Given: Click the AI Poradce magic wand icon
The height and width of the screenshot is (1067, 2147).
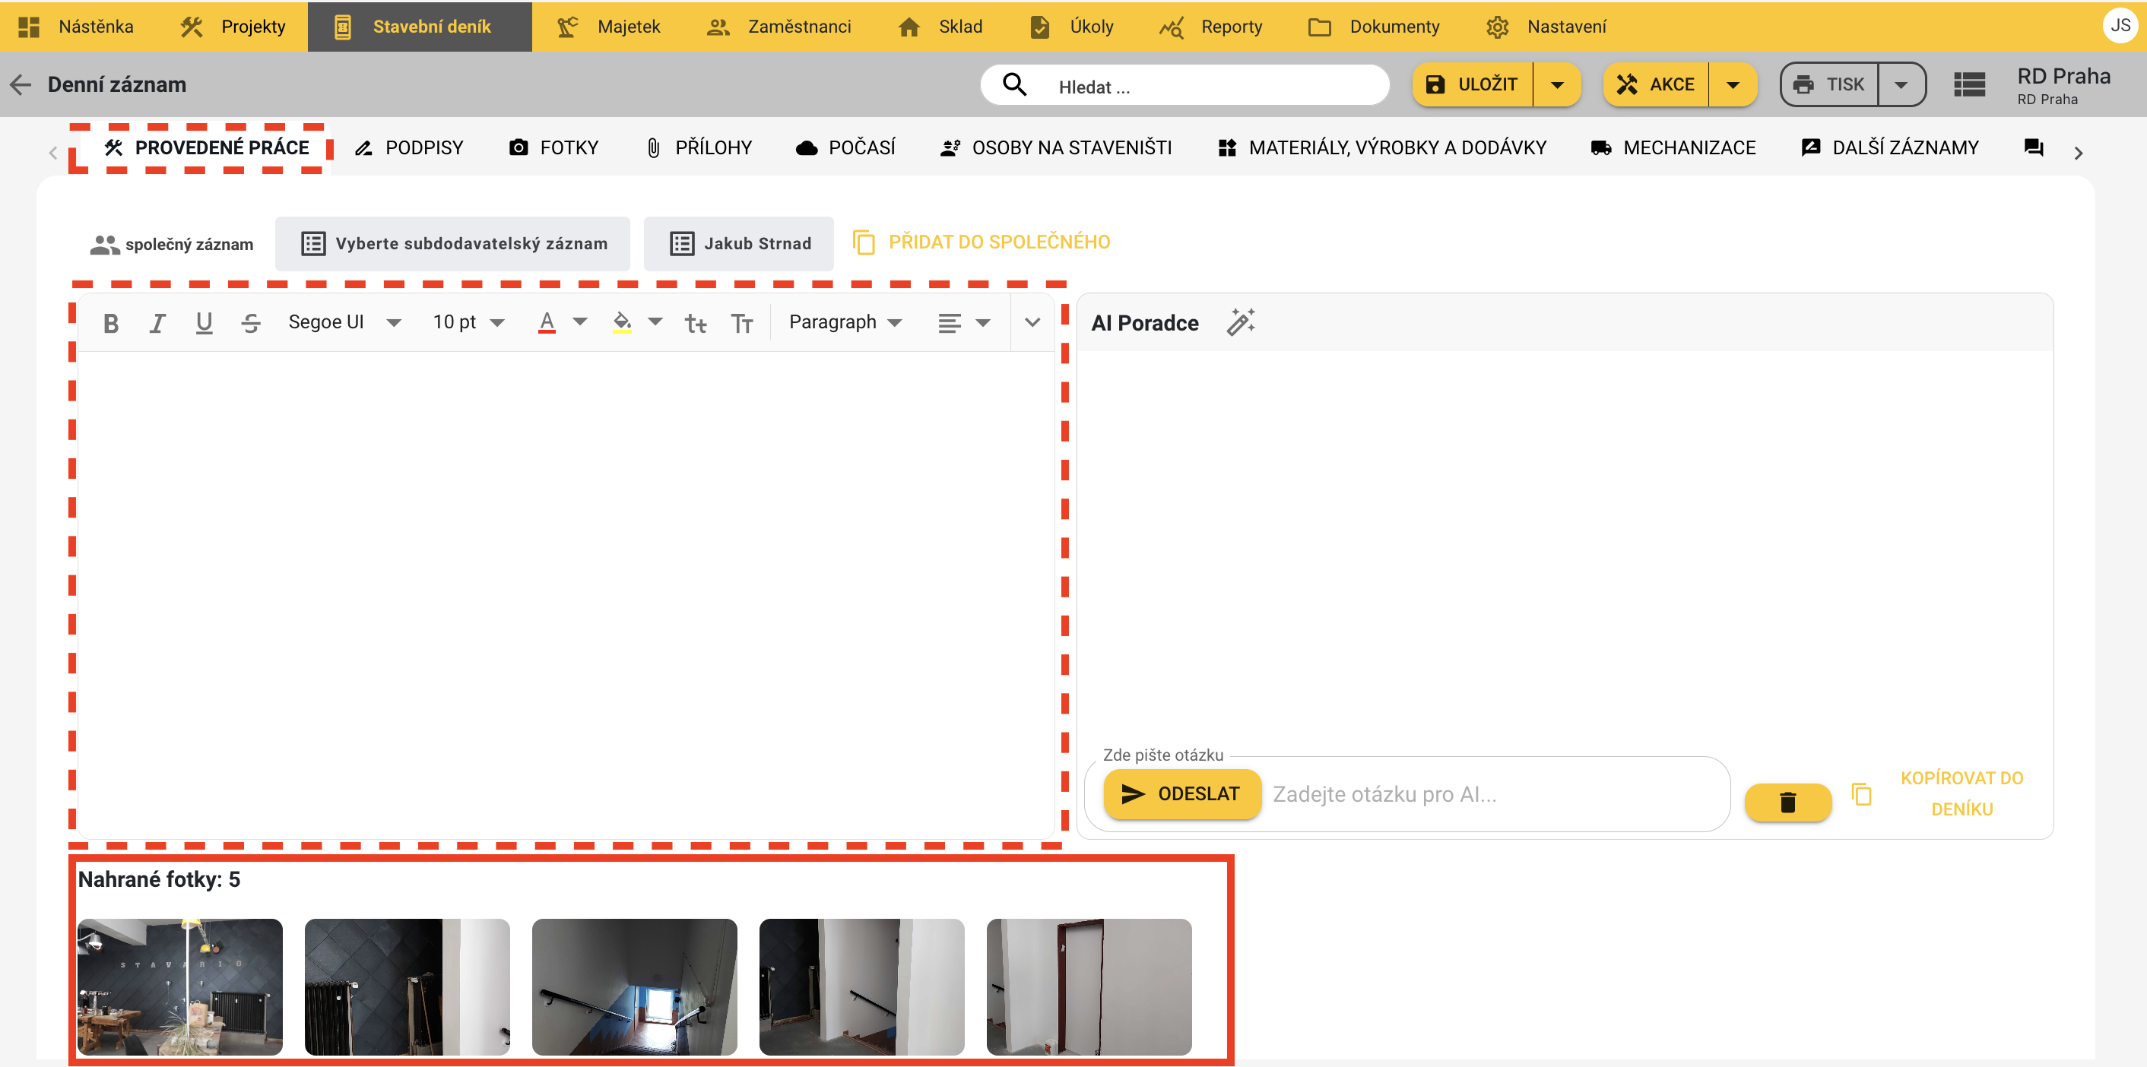Looking at the screenshot, I should pyautogui.click(x=1240, y=322).
